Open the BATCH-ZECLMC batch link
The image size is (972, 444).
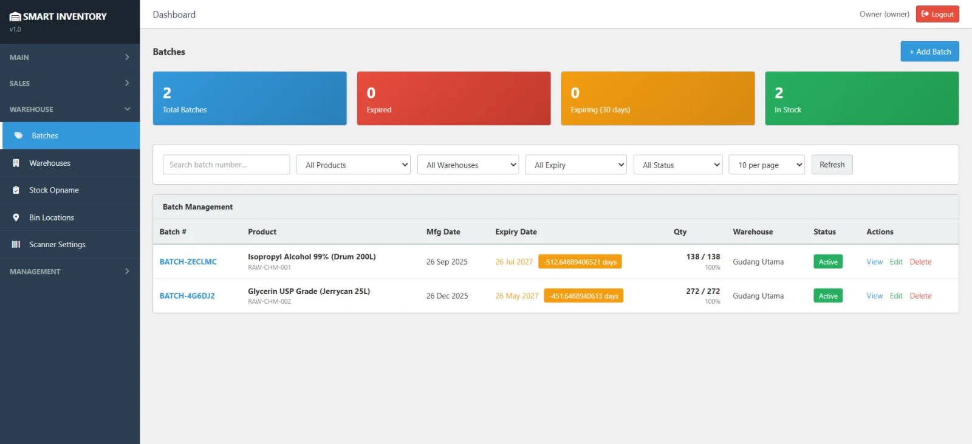click(188, 262)
